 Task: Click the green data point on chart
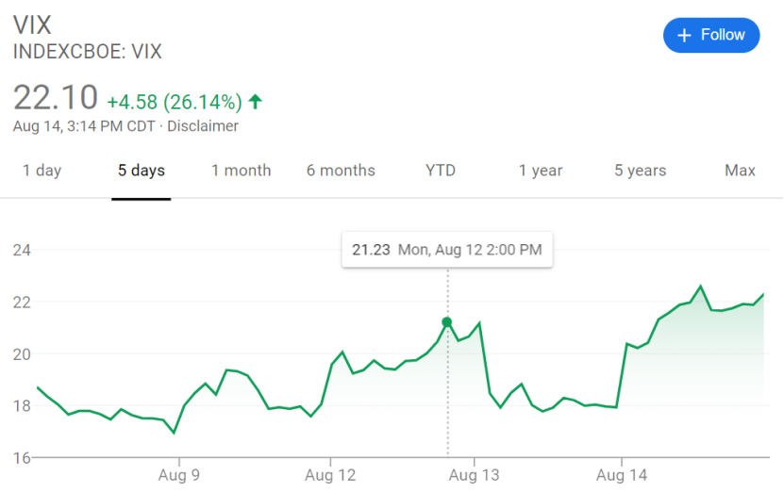(x=447, y=322)
